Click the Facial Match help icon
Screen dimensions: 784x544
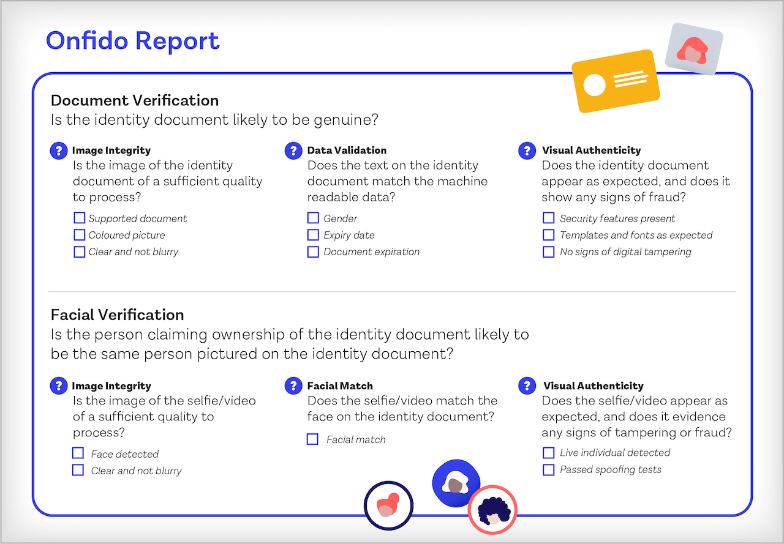(x=293, y=386)
